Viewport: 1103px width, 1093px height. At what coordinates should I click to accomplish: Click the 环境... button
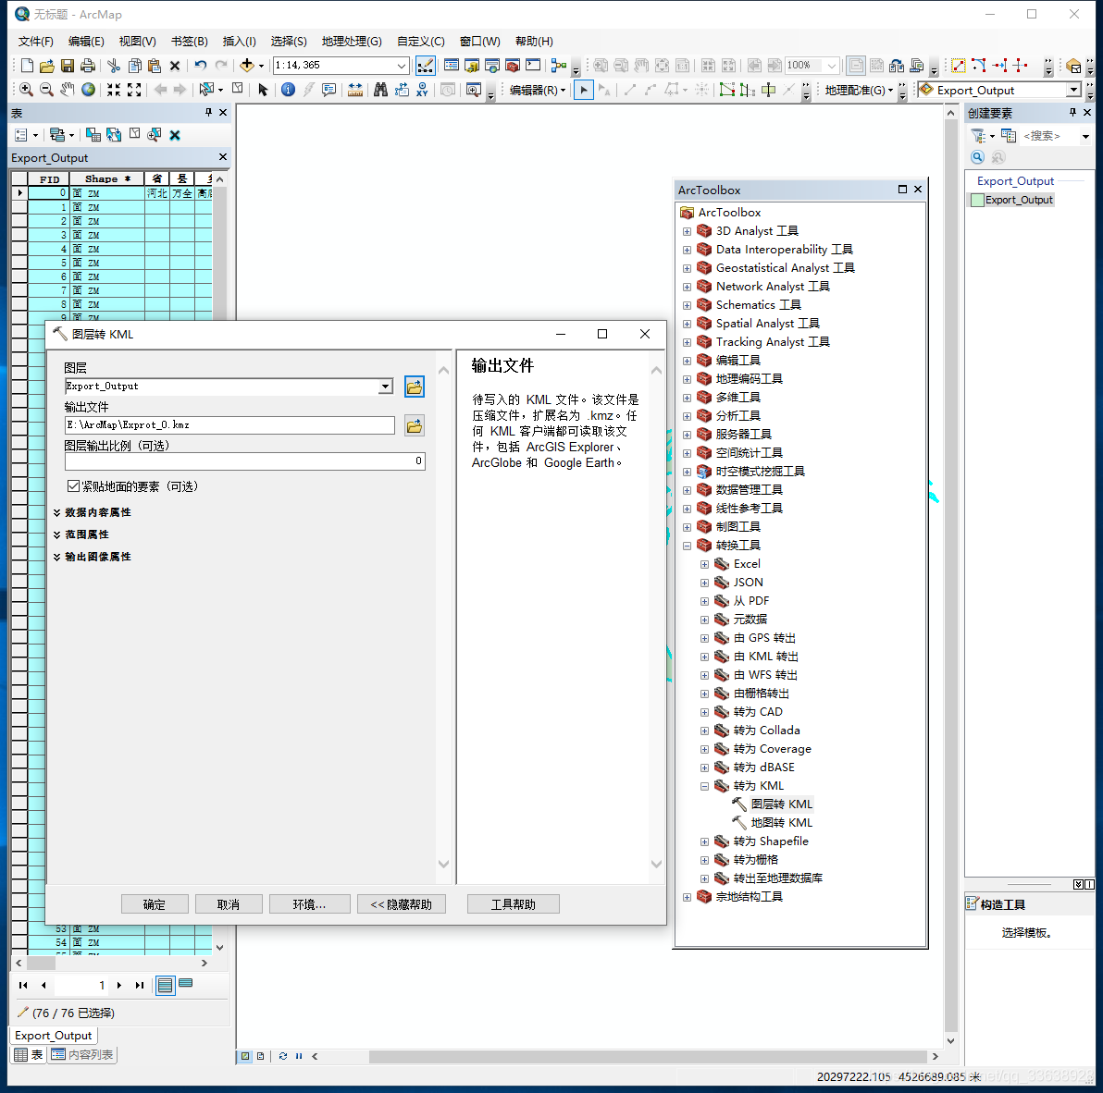309,904
